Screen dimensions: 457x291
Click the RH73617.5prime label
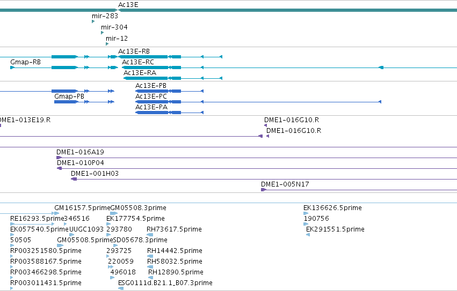click(174, 229)
